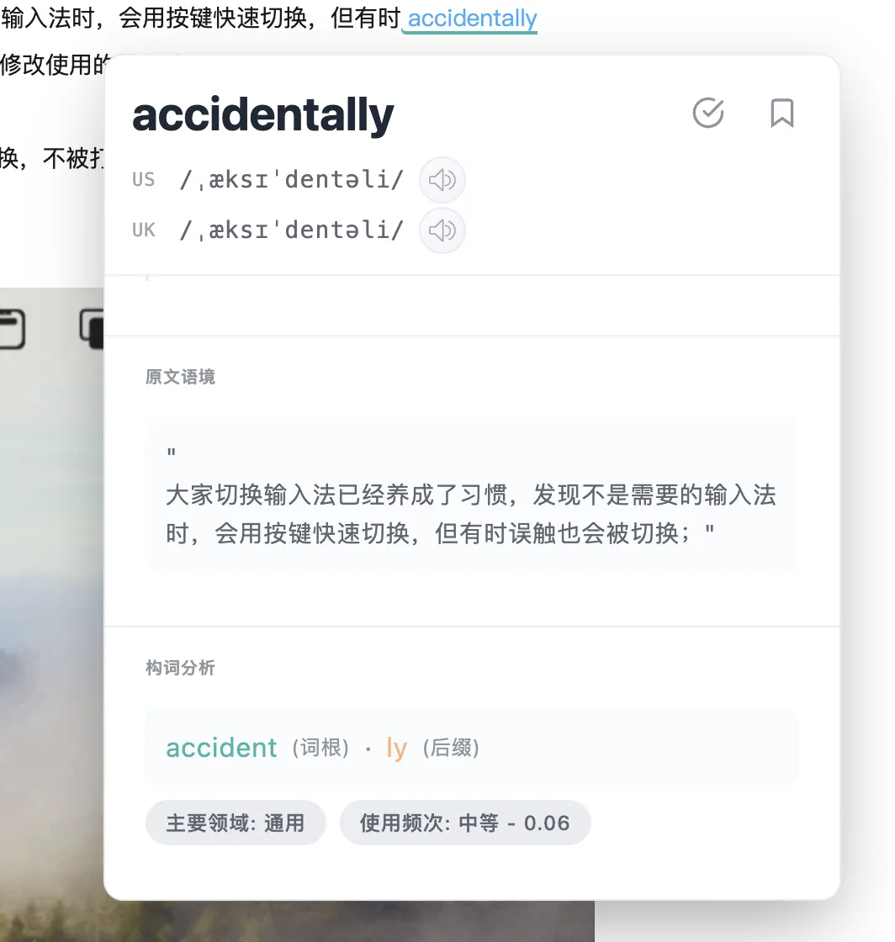The image size is (895, 942).
Task: Bookmark the word accidentally
Action: 782,113
